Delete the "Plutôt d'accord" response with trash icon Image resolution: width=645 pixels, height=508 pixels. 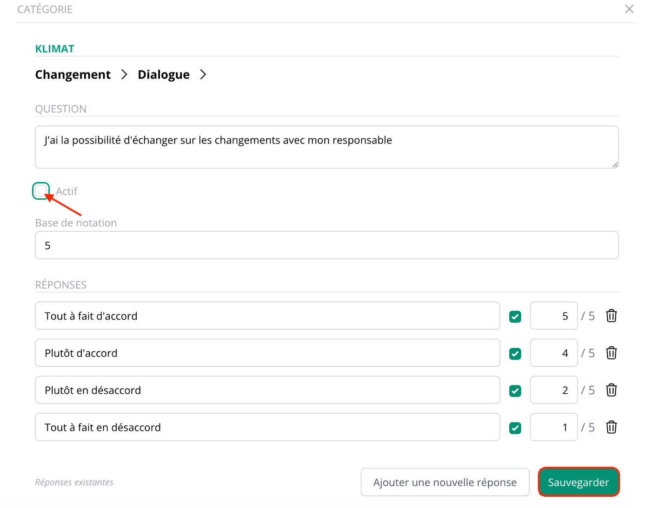(x=611, y=353)
